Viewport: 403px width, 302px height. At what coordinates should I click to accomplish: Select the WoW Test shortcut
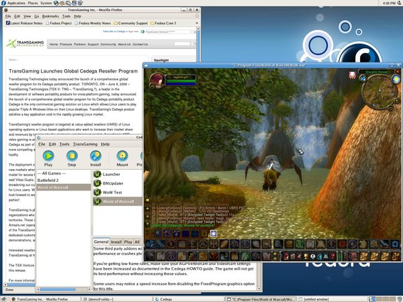[97, 192]
